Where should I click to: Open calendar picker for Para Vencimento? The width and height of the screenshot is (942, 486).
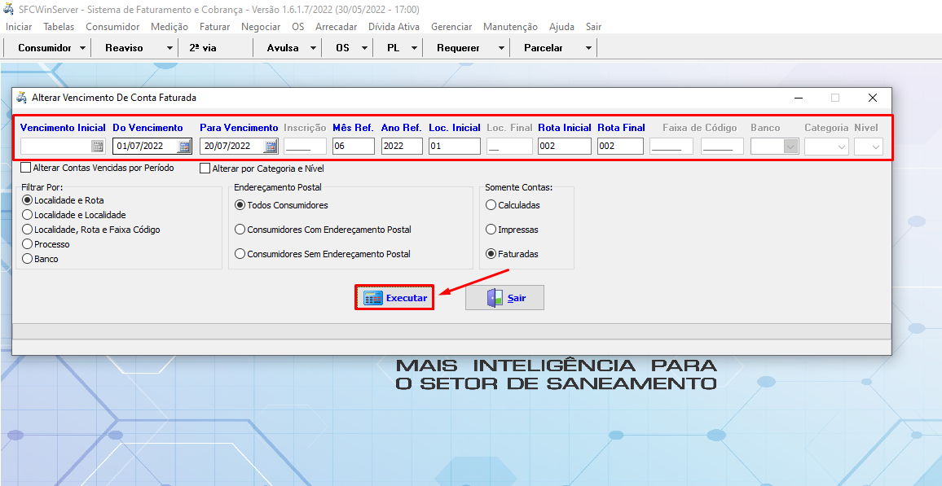click(271, 147)
